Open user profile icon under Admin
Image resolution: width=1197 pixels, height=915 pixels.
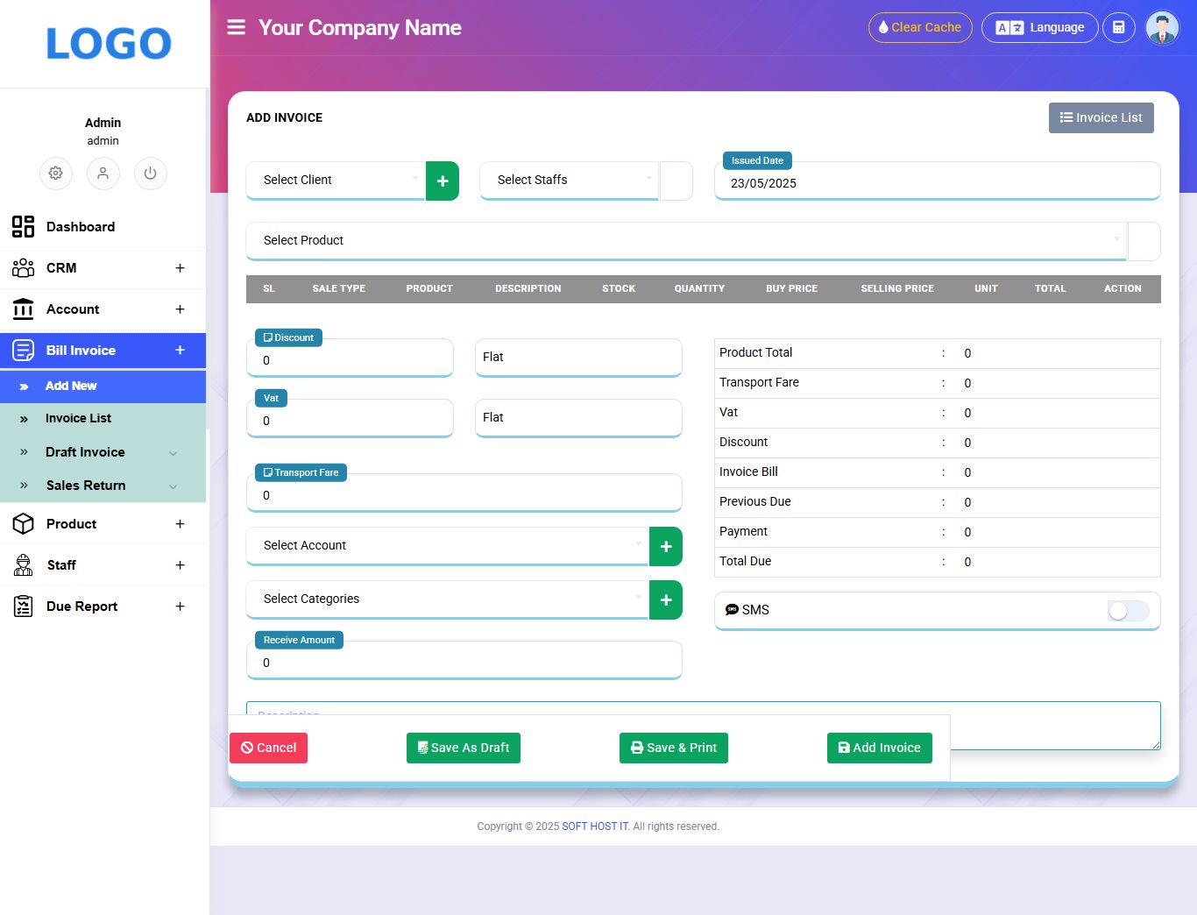[x=103, y=174]
